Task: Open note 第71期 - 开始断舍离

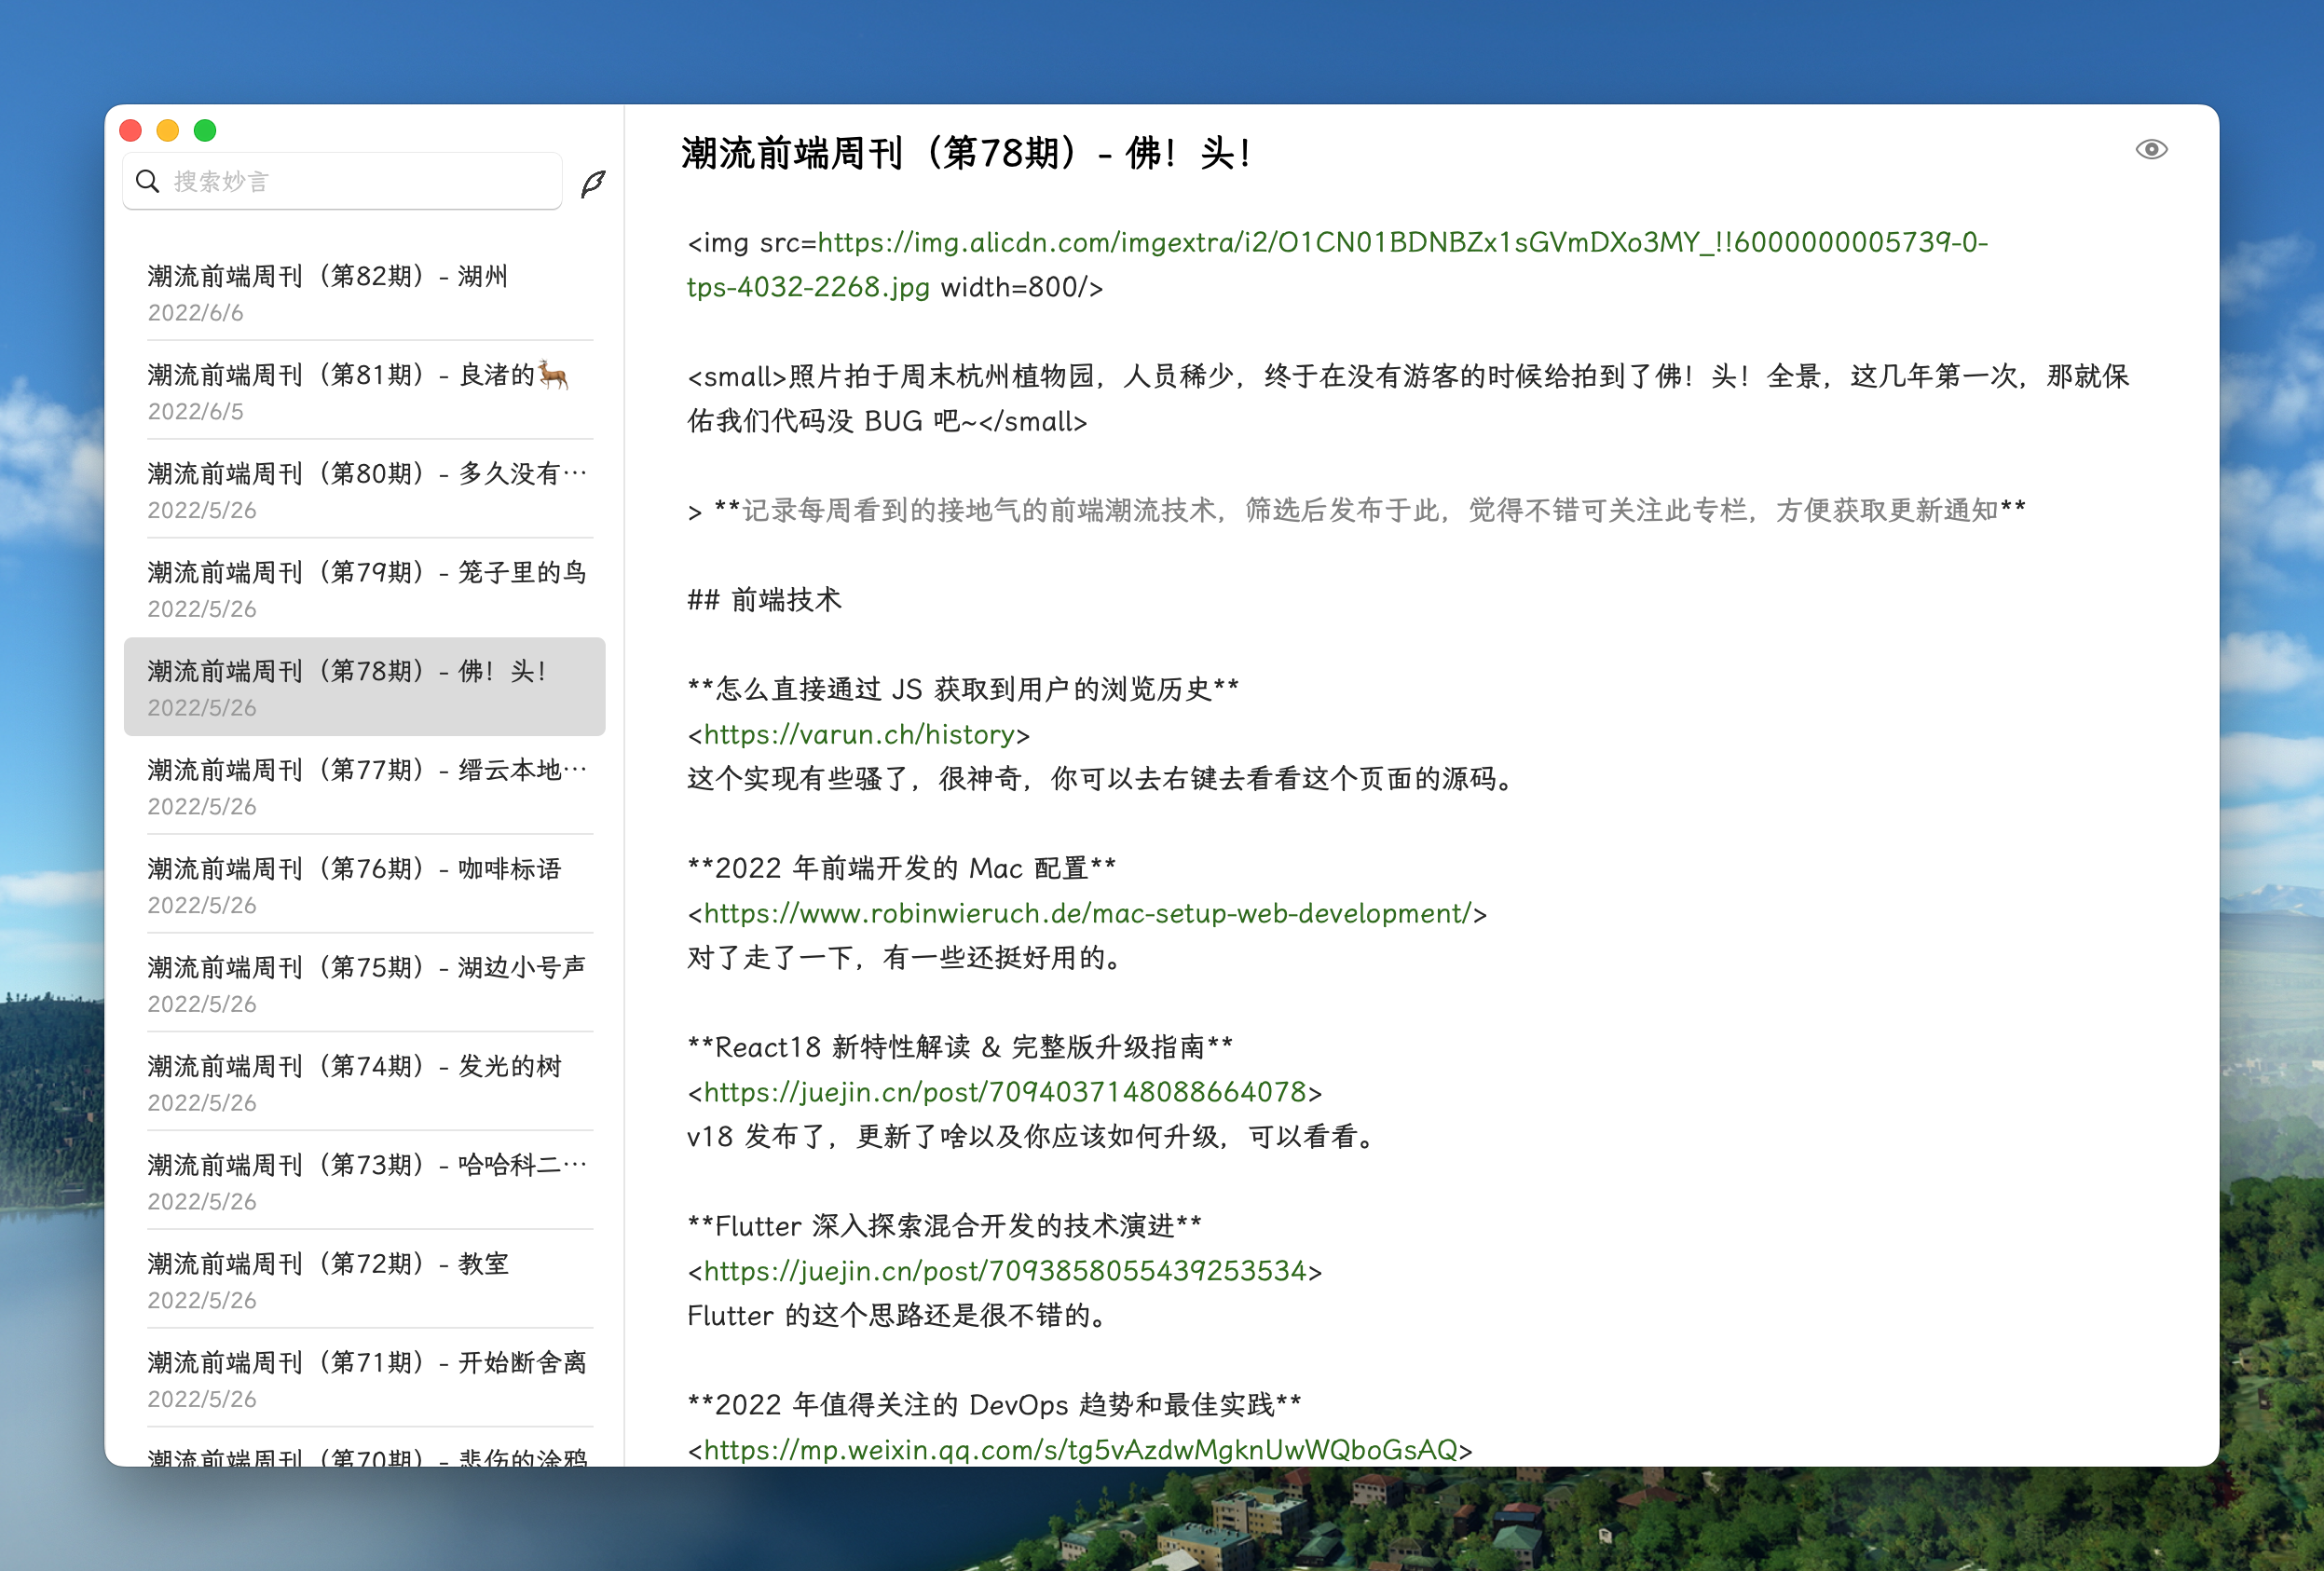Action: click(364, 1379)
